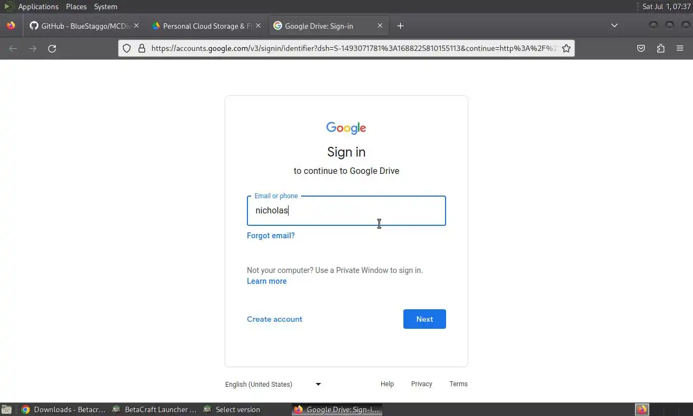The image size is (693, 416).
Task: Click the Firefox tray icon bottom panel
Action: 642,409
